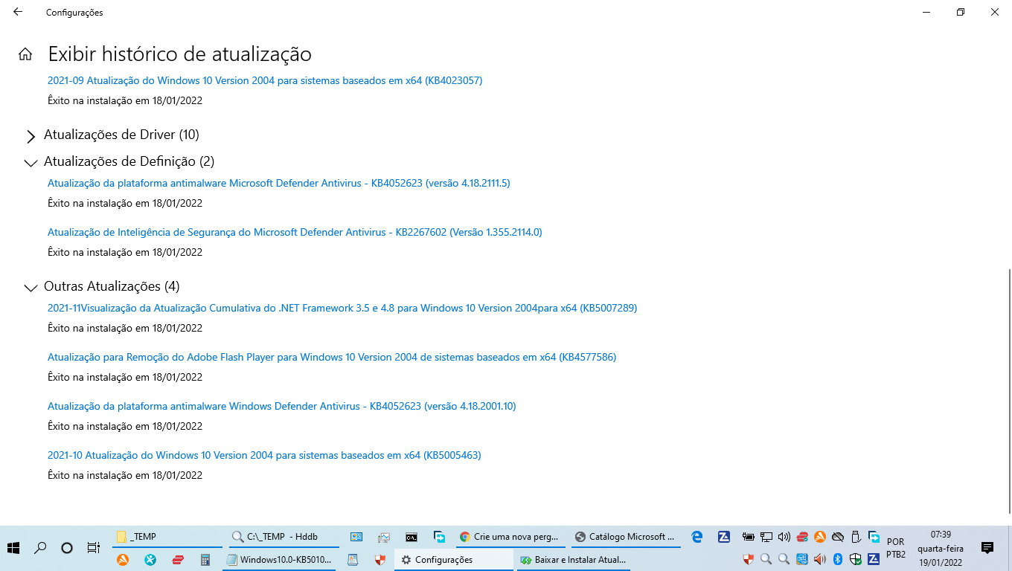The image size is (1012, 571).
Task: Open the crossed-out cloud tray icon
Action: click(x=838, y=537)
